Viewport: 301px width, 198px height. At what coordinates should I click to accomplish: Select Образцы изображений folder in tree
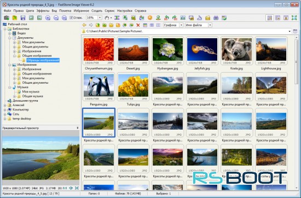[43, 60]
